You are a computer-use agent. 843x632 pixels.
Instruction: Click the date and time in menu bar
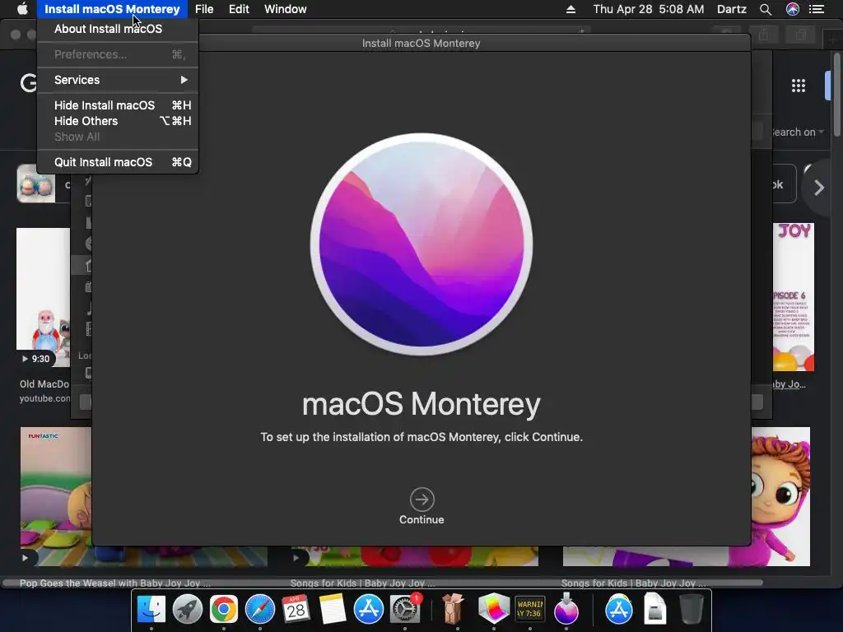click(x=649, y=9)
